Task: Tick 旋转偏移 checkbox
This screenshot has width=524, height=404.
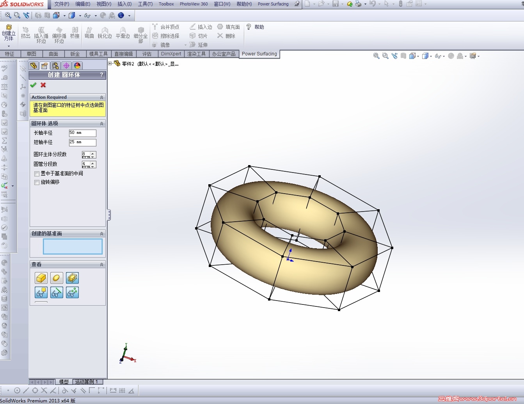Action: (x=37, y=182)
